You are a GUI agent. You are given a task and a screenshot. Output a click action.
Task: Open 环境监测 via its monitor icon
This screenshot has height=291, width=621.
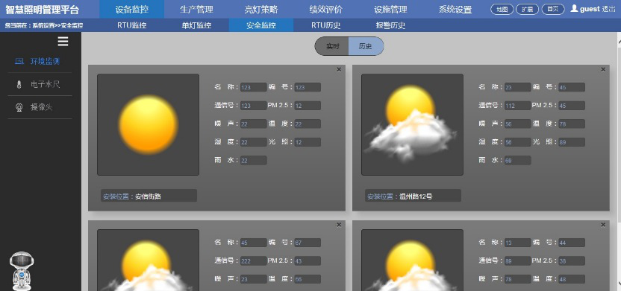click(x=19, y=61)
